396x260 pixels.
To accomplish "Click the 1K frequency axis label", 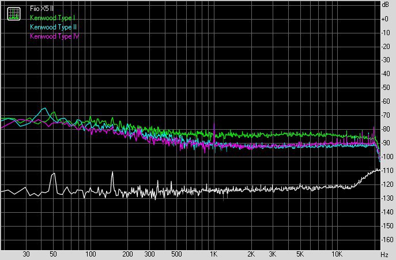I will [x=214, y=254].
